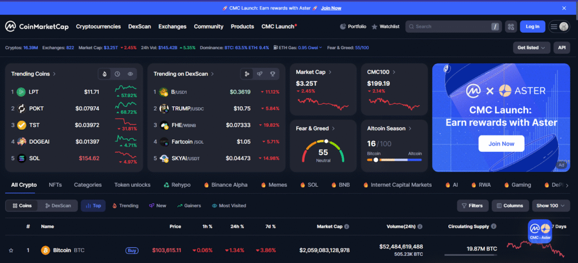Click the Buy button for Bitcoin
The image size is (578, 263).
(x=132, y=251)
